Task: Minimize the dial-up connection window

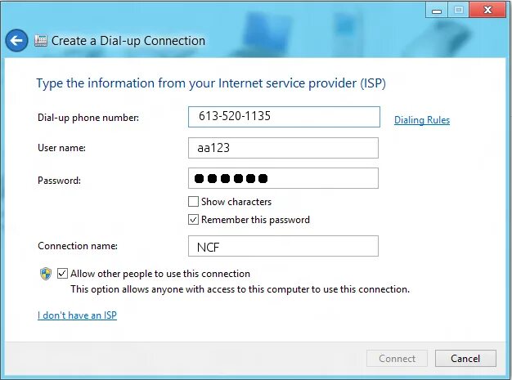Action: pos(437,11)
